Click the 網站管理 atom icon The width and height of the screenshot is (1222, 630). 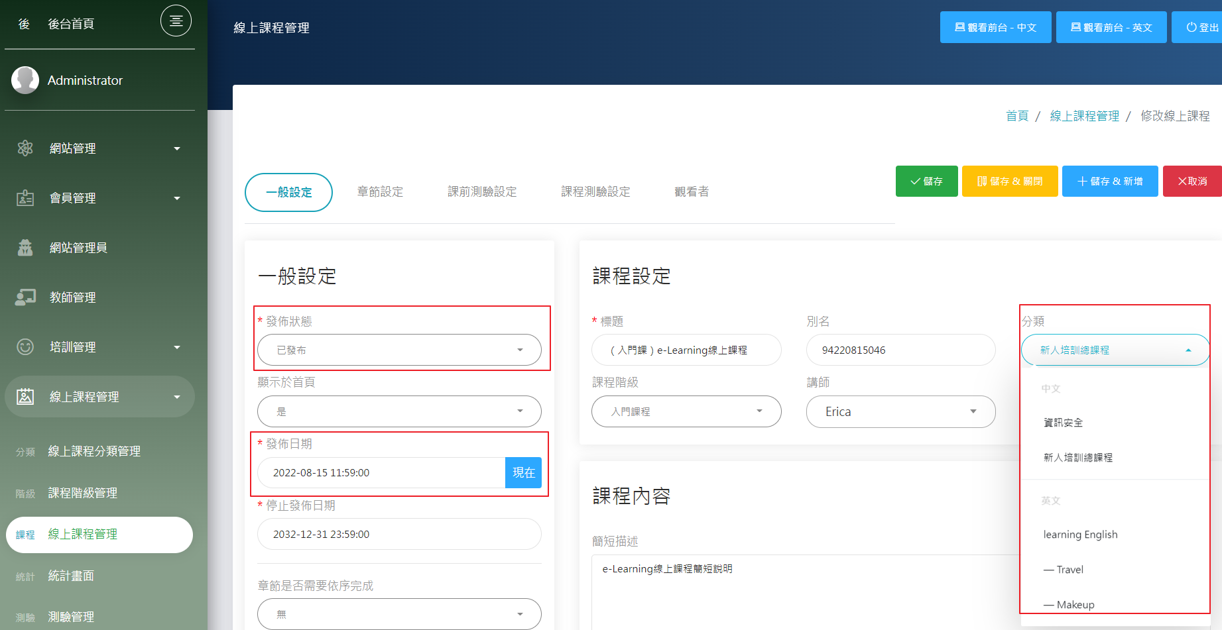click(25, 148)
